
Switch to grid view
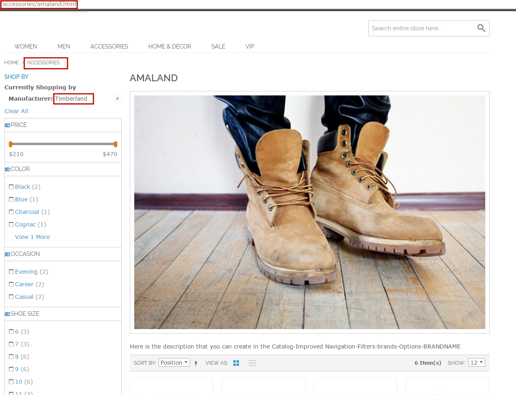[236, 363]
